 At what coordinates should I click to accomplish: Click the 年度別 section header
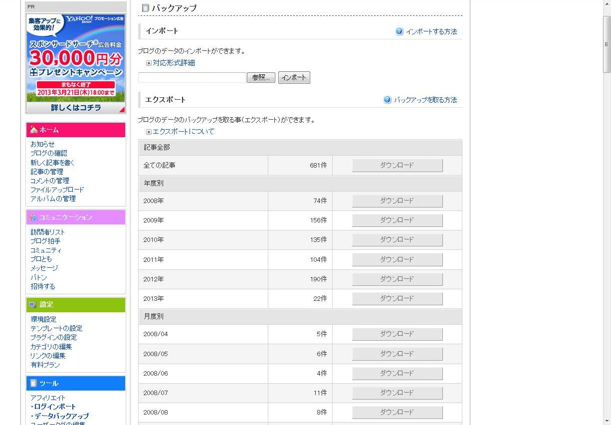(300, 184)
